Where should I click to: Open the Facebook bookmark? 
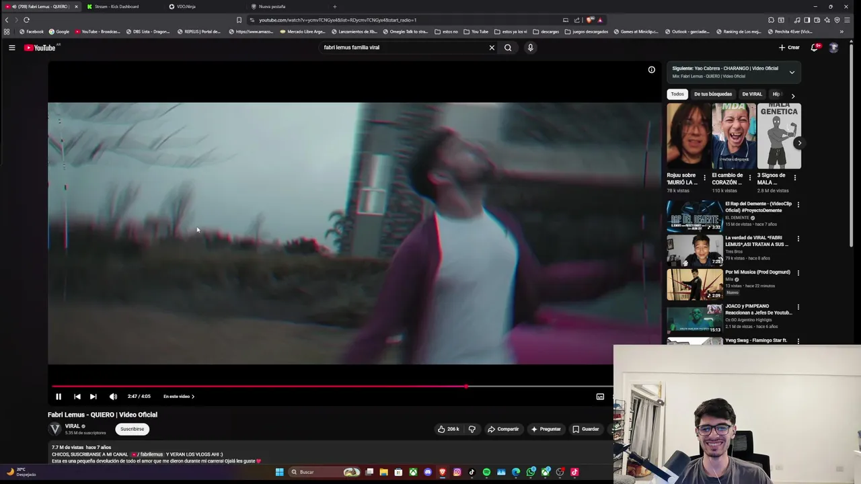click(x=31, y=32)
